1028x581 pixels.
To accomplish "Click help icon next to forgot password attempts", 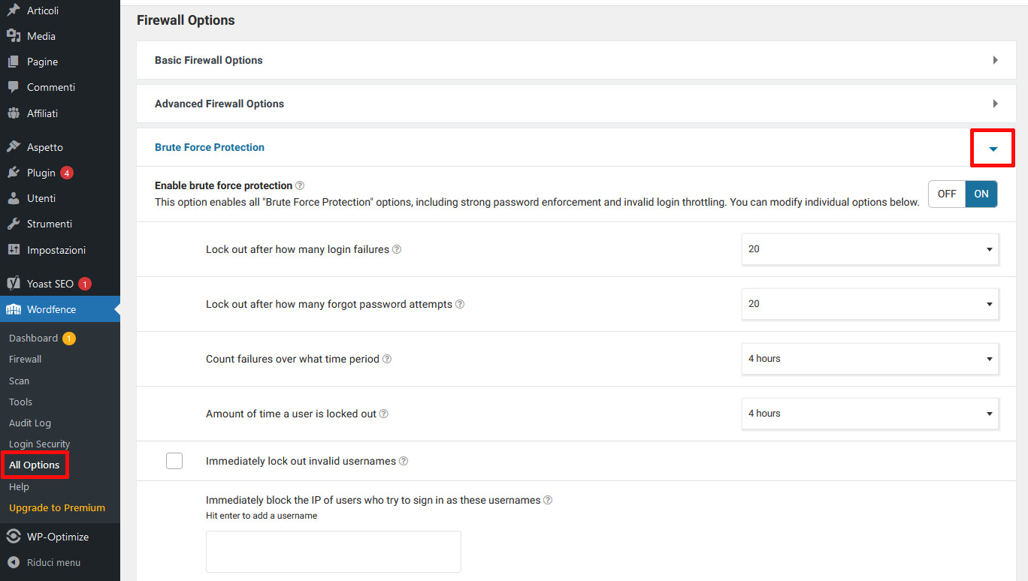I will click(x=460, y=304).
